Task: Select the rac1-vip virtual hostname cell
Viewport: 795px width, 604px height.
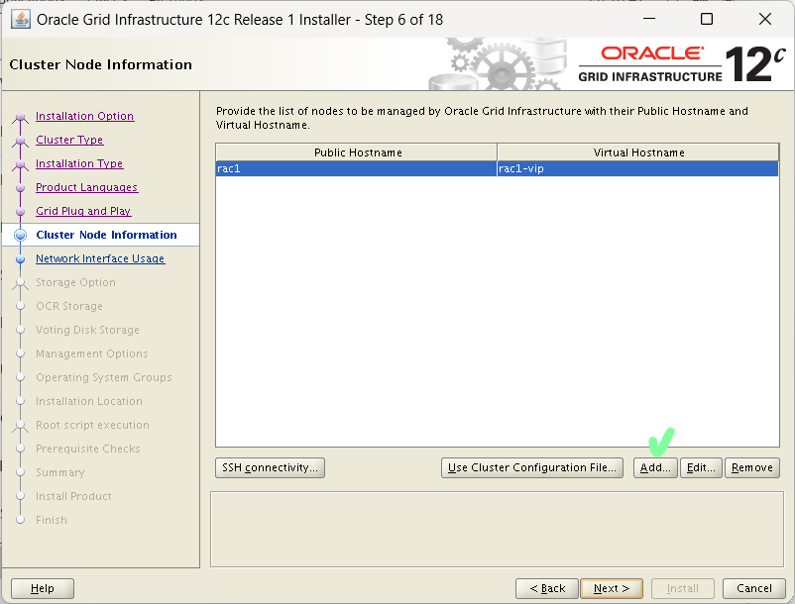Action: click(637, 168)
